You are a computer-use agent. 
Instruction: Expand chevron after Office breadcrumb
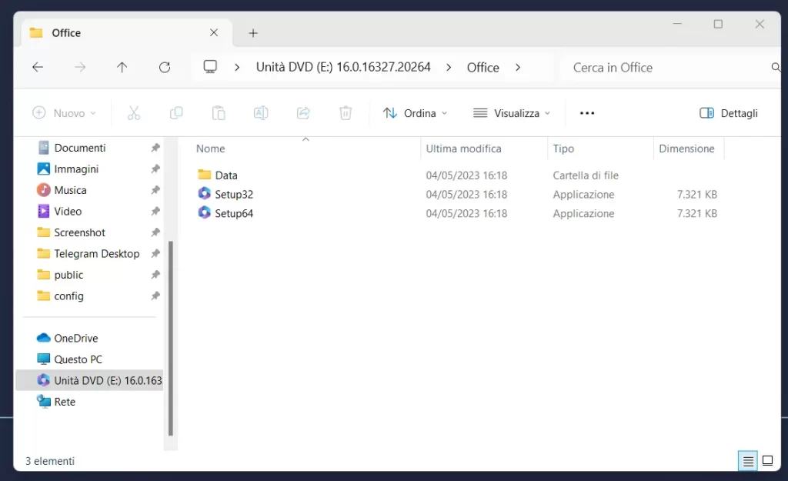518,68
